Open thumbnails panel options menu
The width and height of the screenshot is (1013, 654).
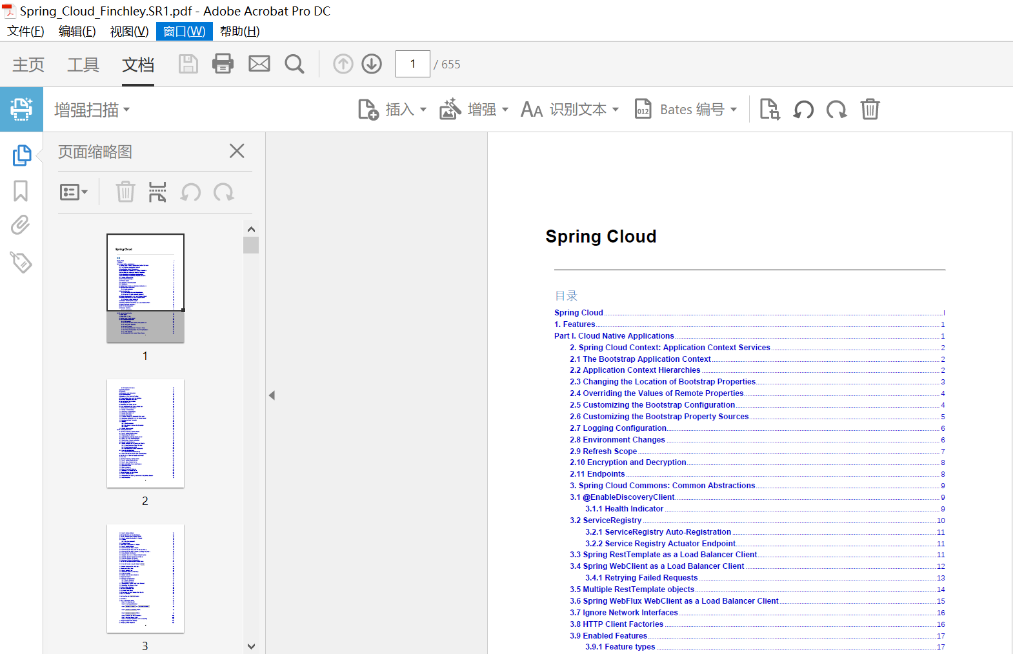click(x=74, y=192)
